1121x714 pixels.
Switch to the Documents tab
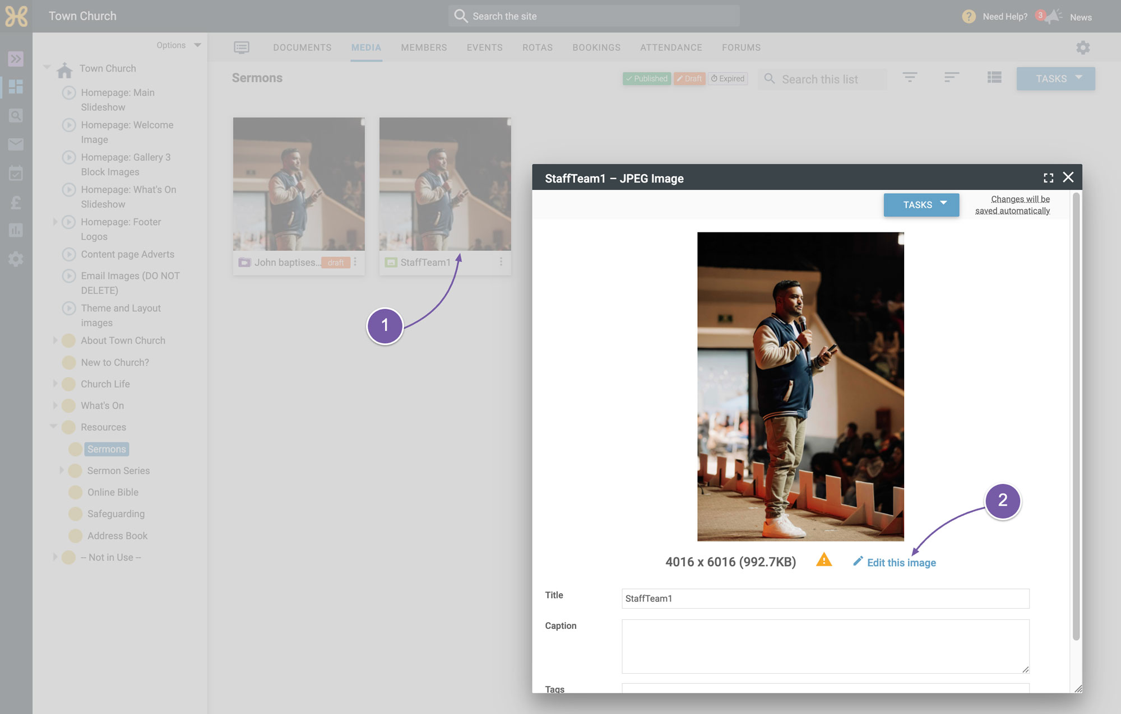[x=302, y=48]
